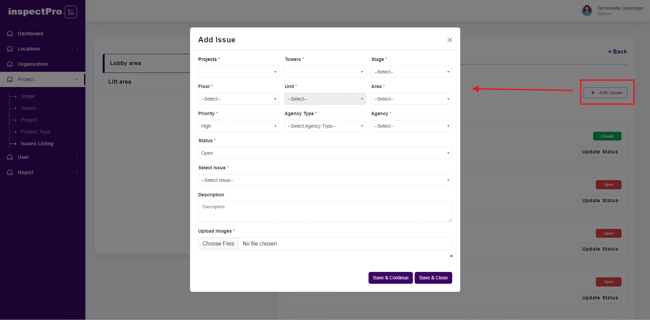The image size is (650, 320).
Task: Click the Organization icon in sidebar
Action: (10, 64)
